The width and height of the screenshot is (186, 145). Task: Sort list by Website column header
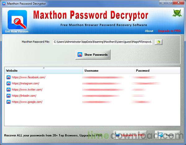[x=44, y=70]
